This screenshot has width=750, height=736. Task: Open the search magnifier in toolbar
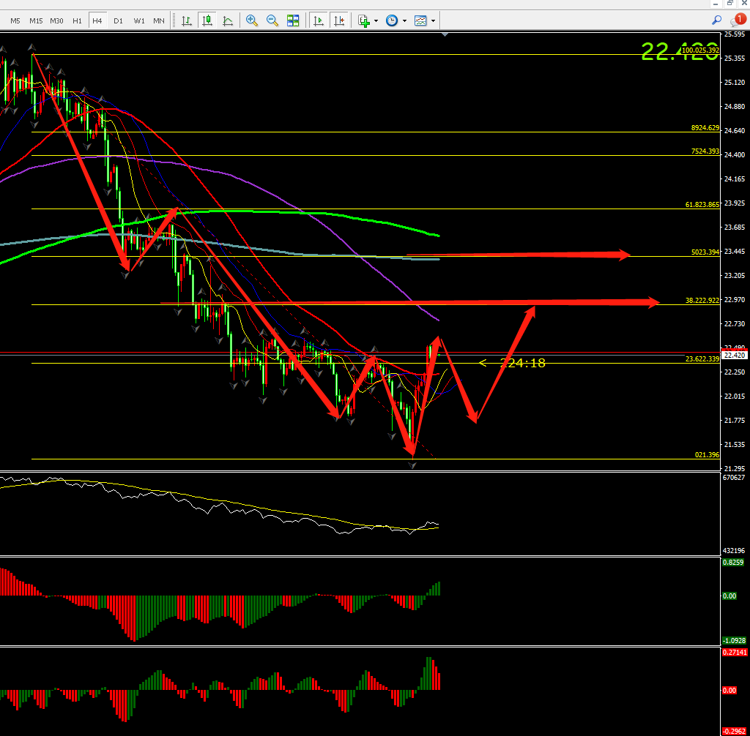point(716,20)
